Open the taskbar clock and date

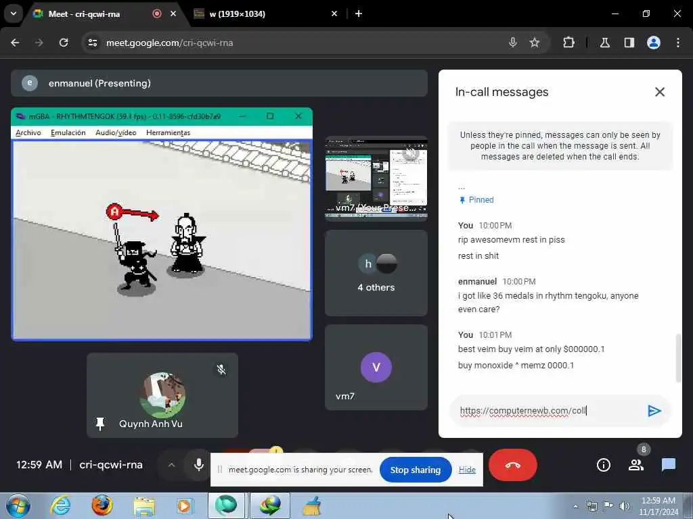coord(658,506)
